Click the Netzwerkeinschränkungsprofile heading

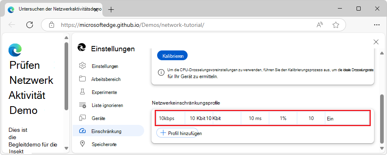(x=186, y=103)
